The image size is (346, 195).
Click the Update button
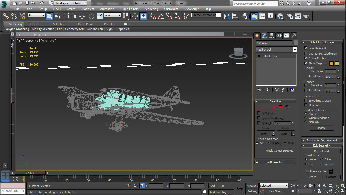pos(321,128)
